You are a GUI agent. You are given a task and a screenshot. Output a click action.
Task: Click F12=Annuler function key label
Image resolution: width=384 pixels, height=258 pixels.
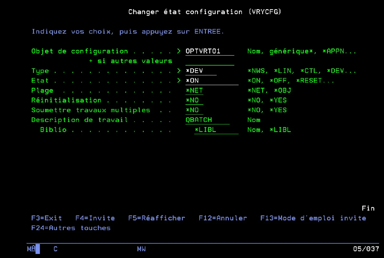(223, 218)
